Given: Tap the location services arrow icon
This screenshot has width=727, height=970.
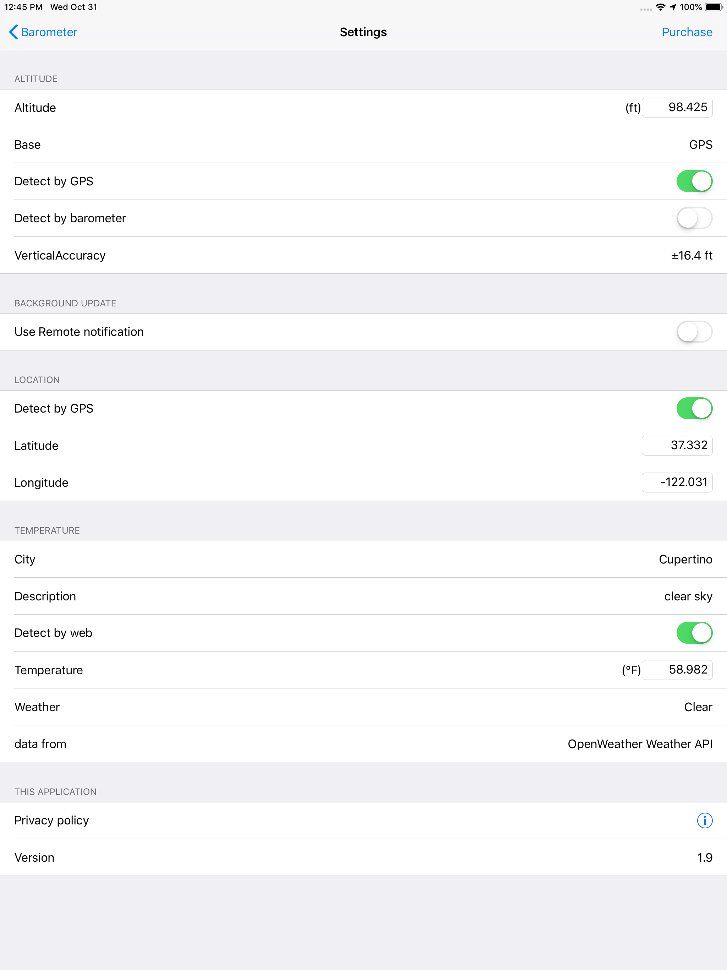Looking at the screenshot, I should tap(673, 7).
